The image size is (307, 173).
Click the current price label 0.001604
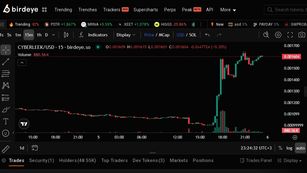(291, 57)
